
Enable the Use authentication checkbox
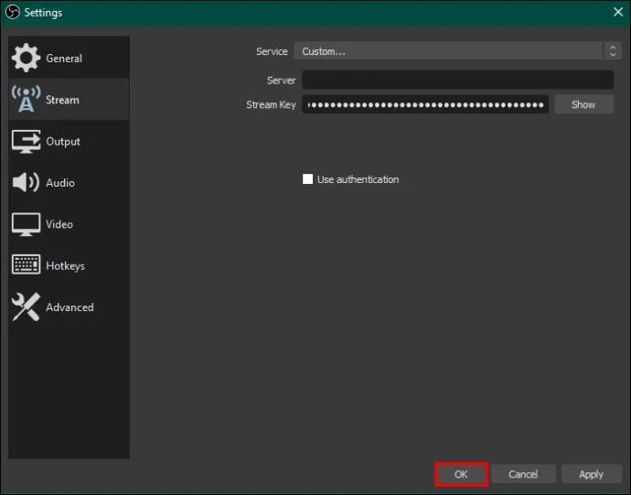click(x=308, y=179)
